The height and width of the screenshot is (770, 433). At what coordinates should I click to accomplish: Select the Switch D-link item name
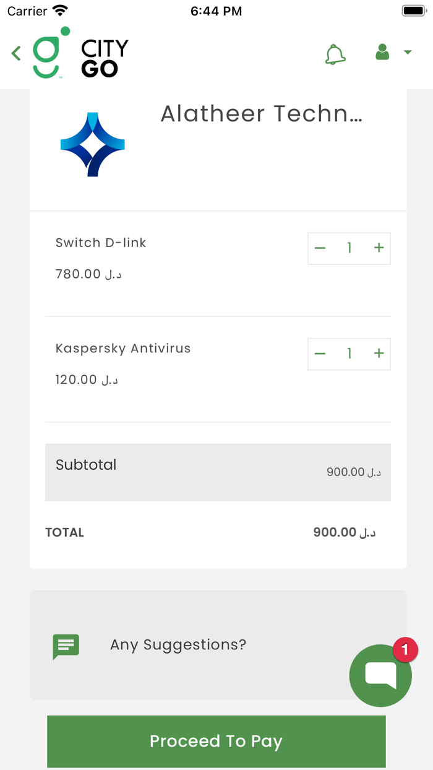pyautogui.click(x=101, y=243)
